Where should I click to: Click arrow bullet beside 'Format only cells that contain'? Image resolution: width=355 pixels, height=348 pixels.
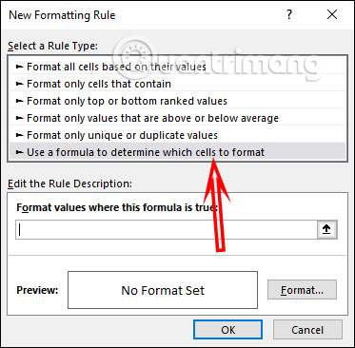[x=19, y=84]
